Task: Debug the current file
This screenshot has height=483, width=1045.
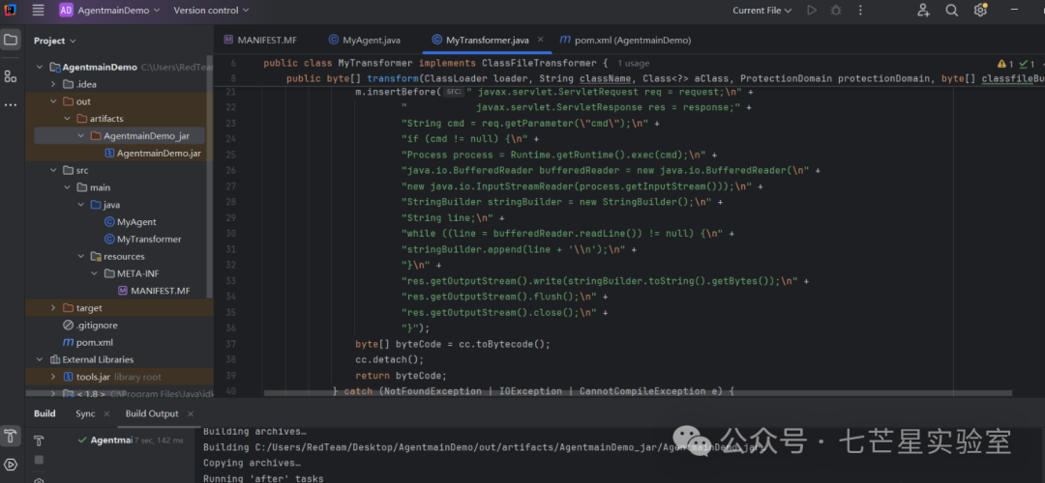Action: (x=836, y=10)
